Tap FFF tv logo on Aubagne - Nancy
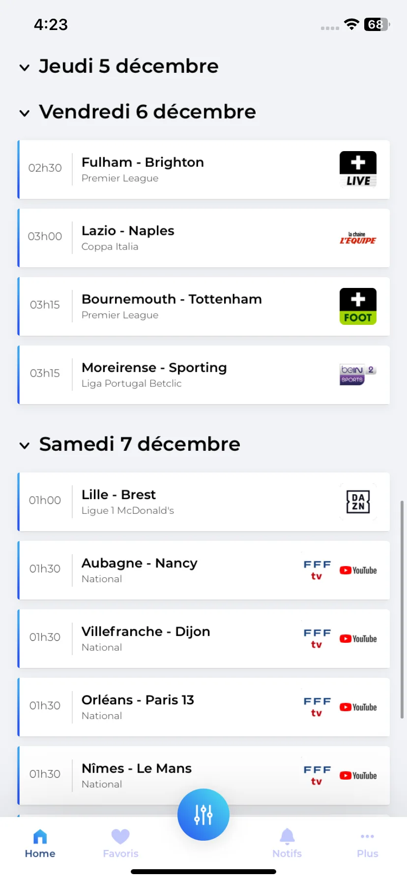 point(317,570)
